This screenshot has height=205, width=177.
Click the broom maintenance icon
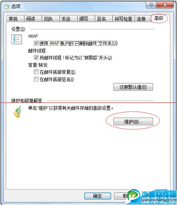coord(17,112)
